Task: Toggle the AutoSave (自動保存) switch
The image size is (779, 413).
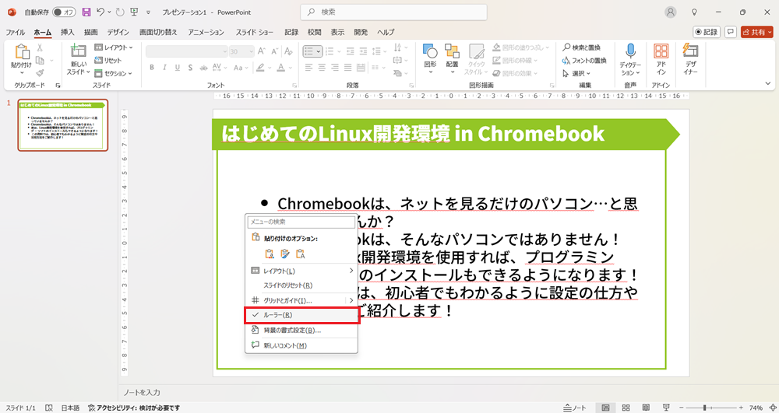Action: [63, 12]
